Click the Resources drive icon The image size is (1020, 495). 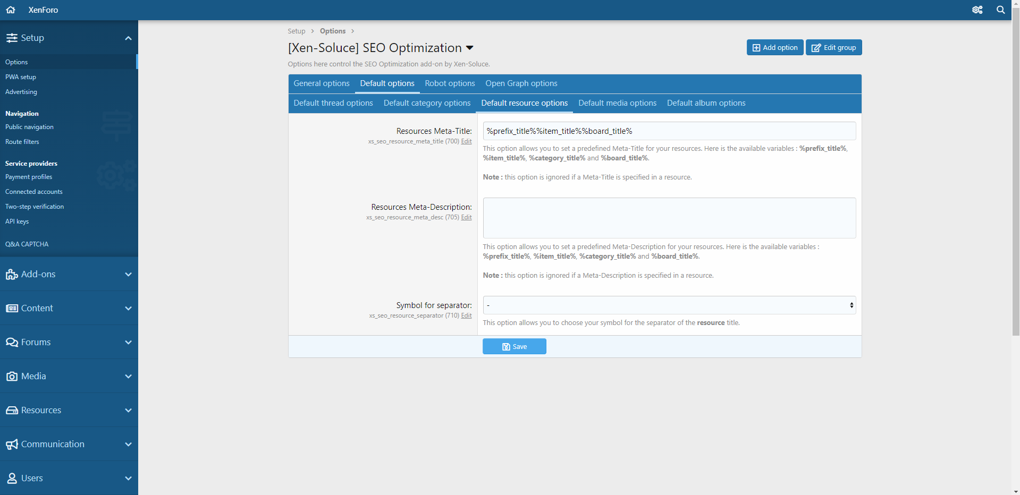(x=12, y=410)
